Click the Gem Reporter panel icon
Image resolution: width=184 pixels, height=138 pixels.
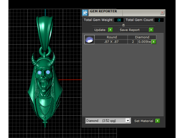85,13
